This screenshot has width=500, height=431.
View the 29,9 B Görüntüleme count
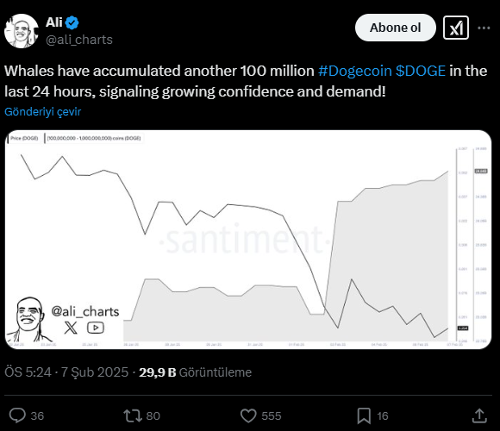[x=195, y=372]
